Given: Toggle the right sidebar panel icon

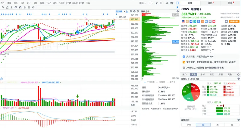Looking at the screenshot, I should (177, 3).
